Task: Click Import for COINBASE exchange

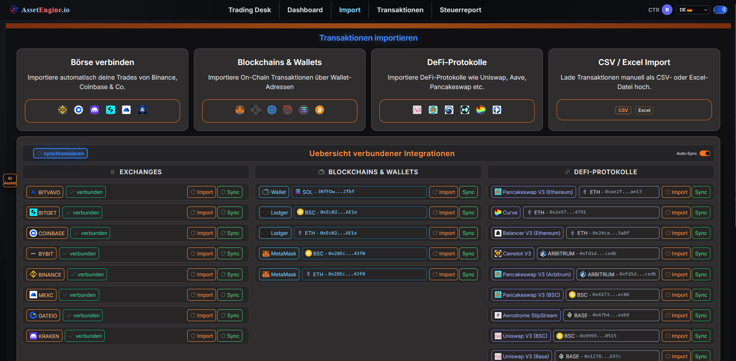Action: click(201, 233)
